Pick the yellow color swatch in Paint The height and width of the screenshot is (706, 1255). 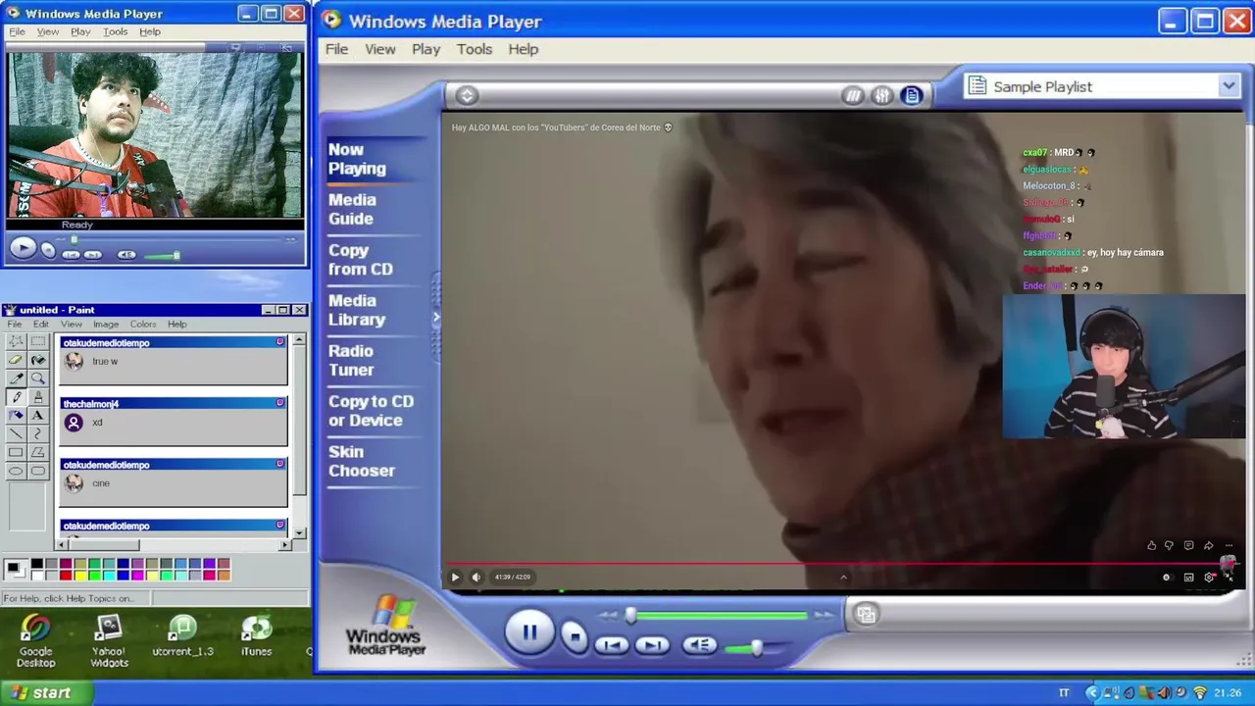pyautogui.click(x=79, y=575)
